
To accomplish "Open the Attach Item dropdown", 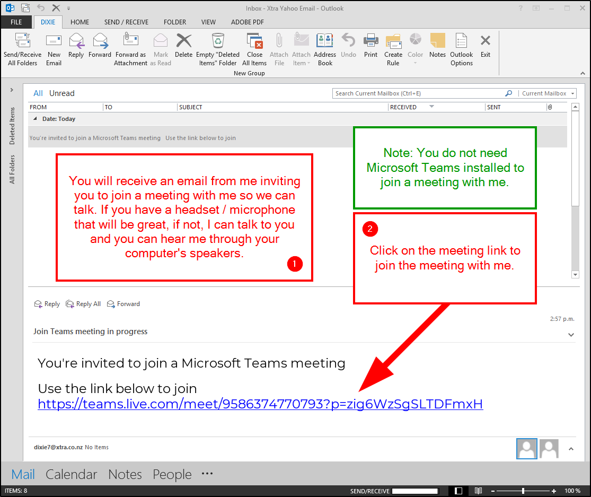I will tap(301, 49).
